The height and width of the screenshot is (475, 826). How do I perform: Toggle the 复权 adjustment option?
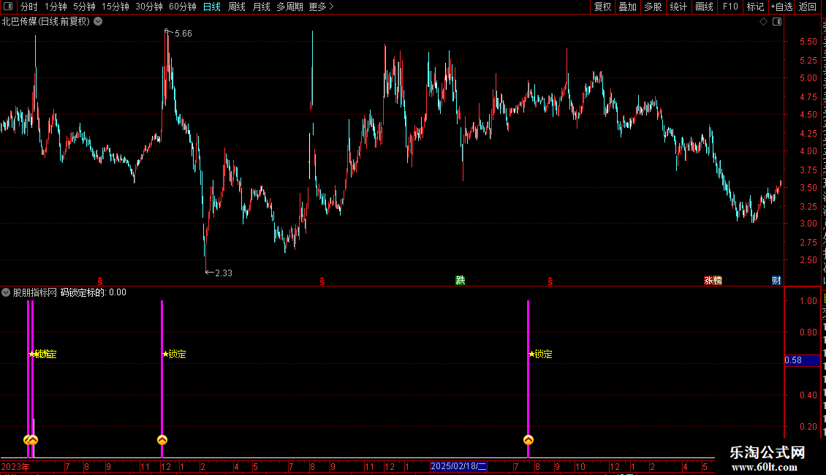[602, 7]
